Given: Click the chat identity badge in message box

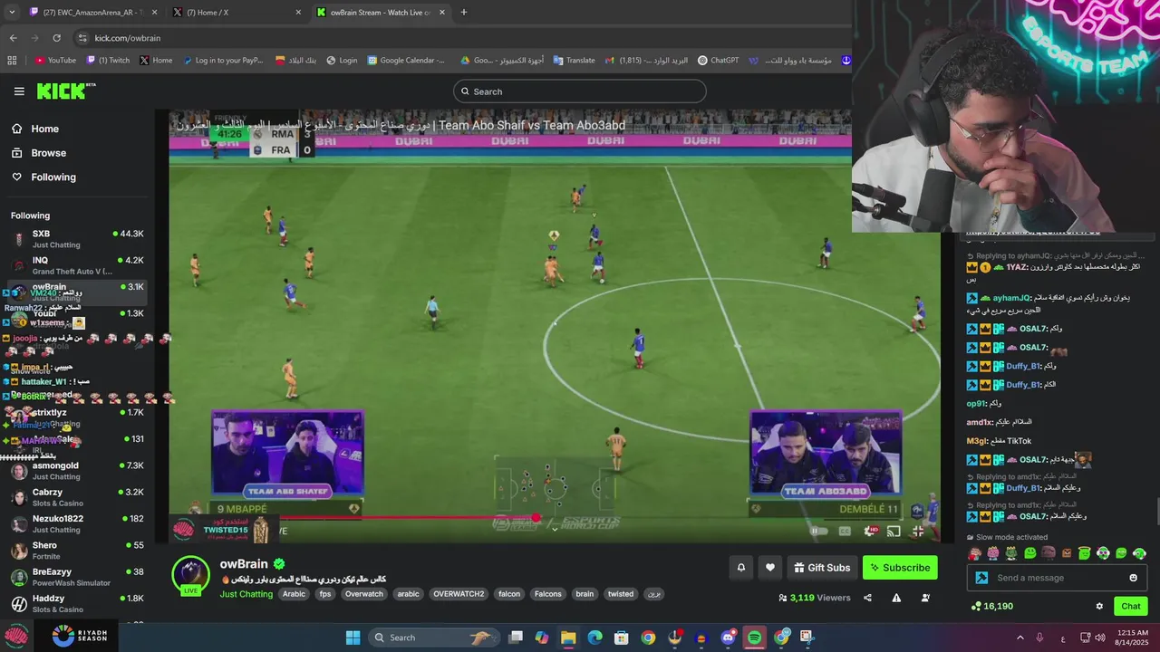Looking at the screenshot, I should tap(981, 578).
